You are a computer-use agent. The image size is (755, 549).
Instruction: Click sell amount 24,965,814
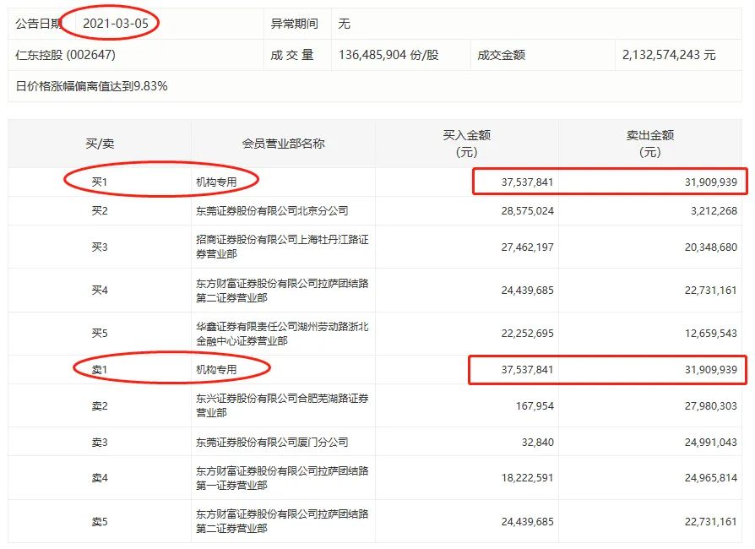pyautogui.click(x=711, y=478)
